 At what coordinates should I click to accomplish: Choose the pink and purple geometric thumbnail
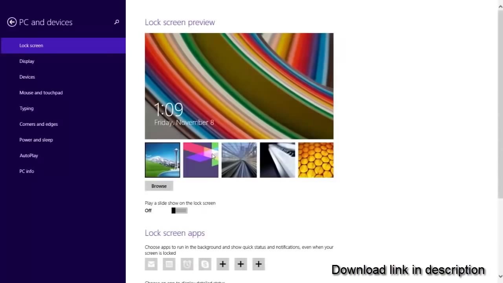click(201, 160)
